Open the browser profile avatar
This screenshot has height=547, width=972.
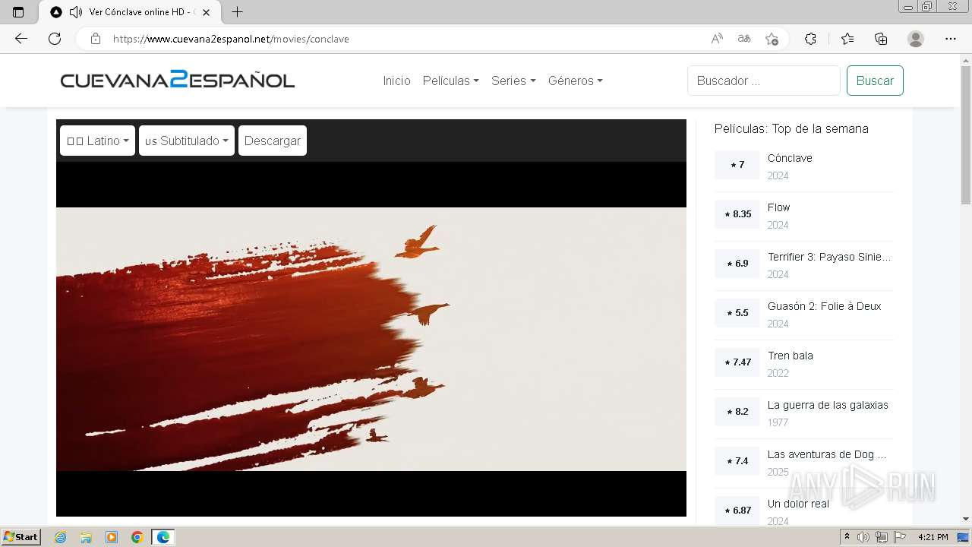point(916,39)
